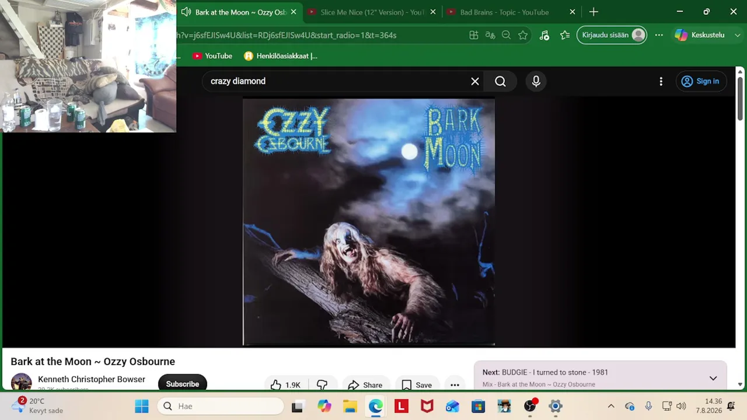Open the Henkilöasiakkaat bookmark
747x420 pixels.
(281, 56)
